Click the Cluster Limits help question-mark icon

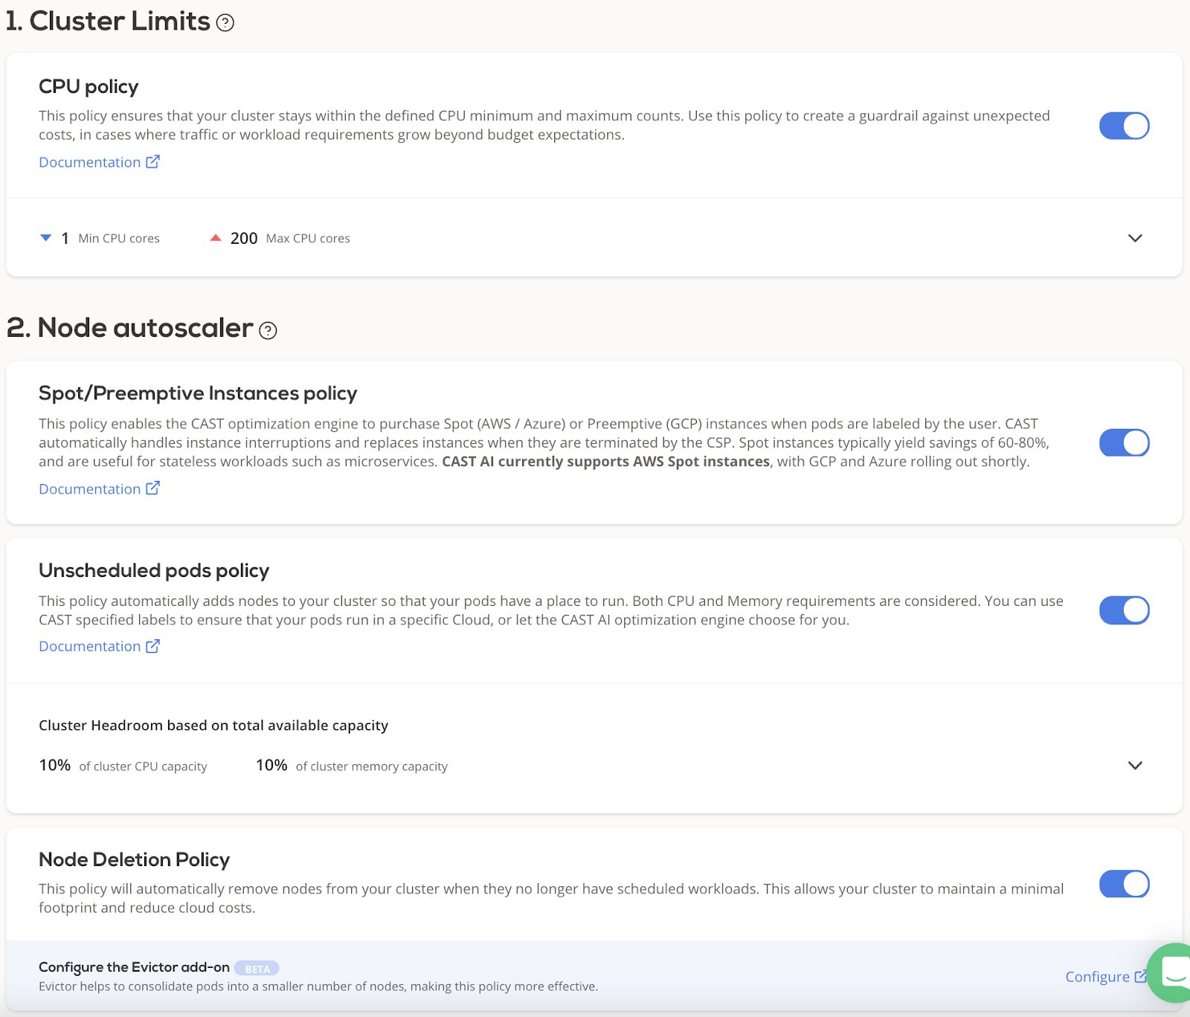(225, 23)
